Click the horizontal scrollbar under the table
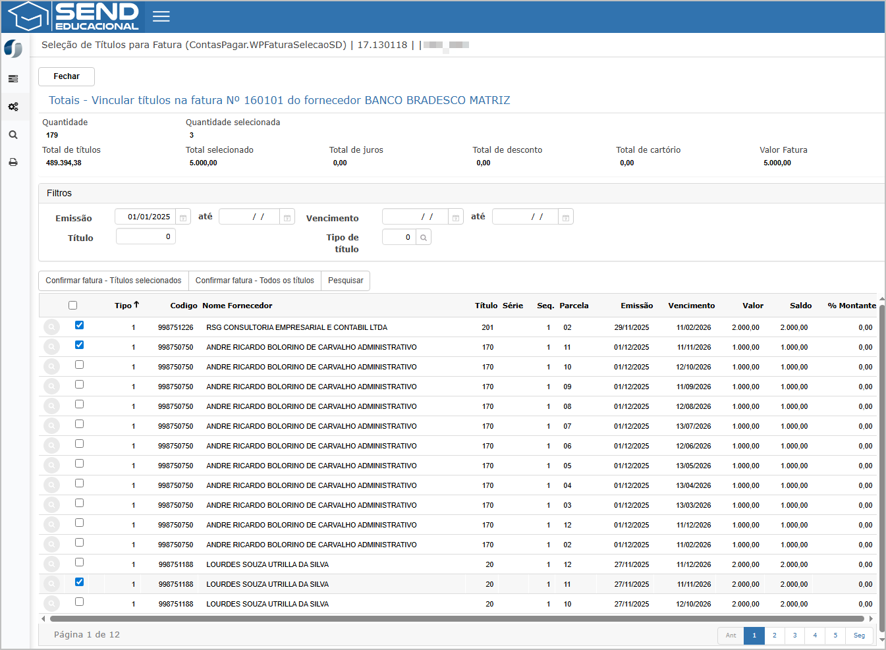Screen dimensions: 886x650 click(457, 619)
